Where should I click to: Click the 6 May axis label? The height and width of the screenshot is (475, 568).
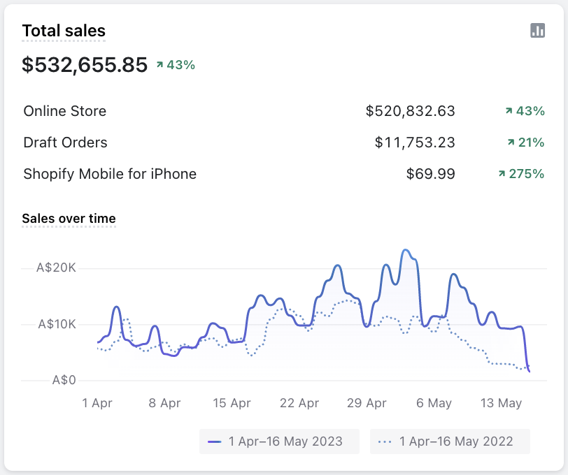click(434, 403)
